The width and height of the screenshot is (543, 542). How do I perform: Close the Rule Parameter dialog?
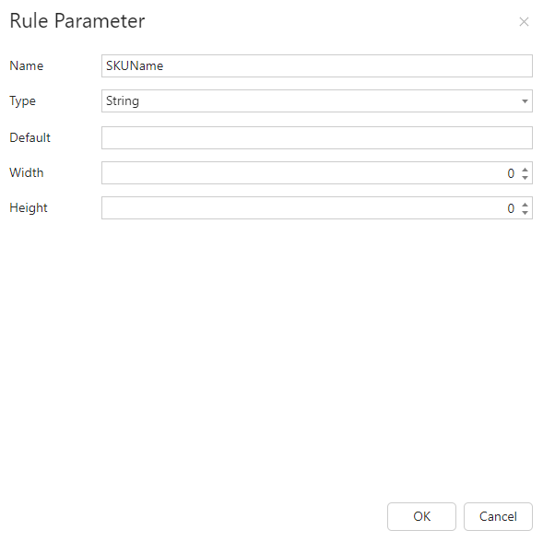(x=524, y=22)
